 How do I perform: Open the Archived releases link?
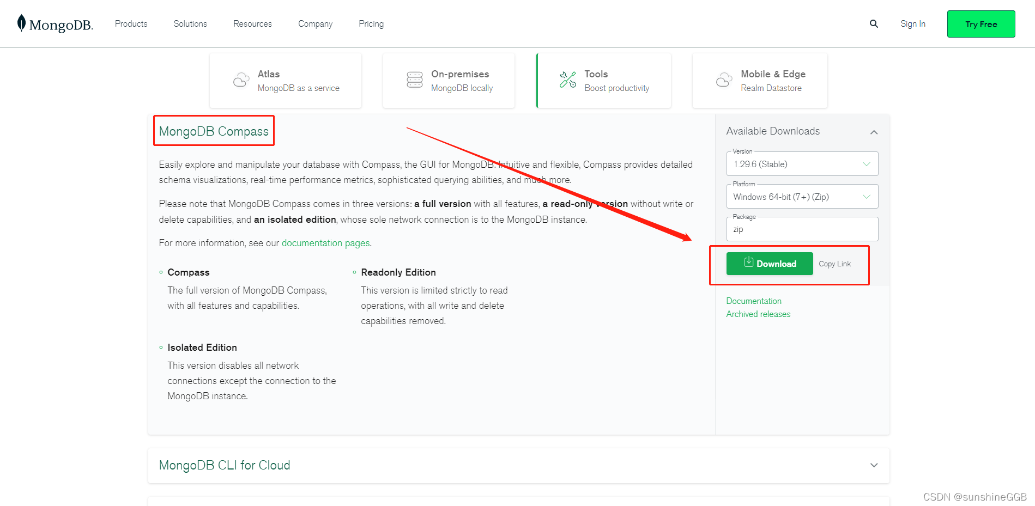click(758, 314)
